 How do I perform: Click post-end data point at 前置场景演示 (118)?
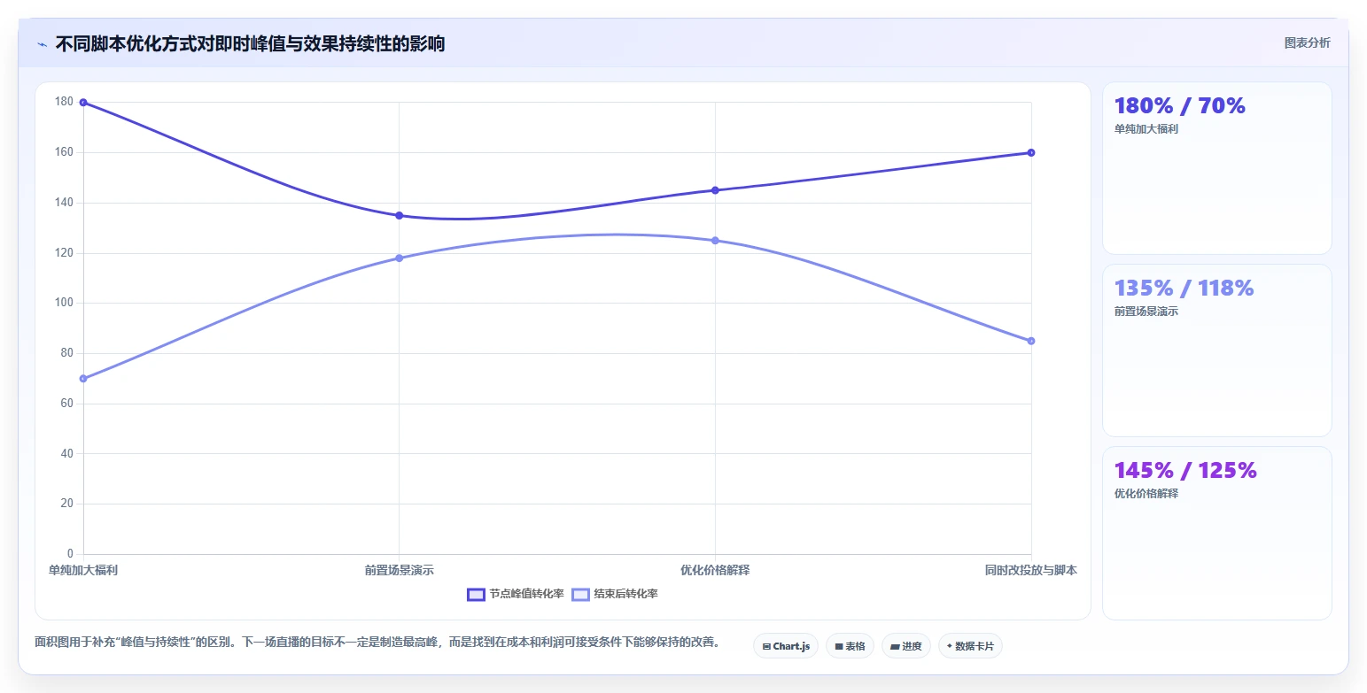coord(400,258)
